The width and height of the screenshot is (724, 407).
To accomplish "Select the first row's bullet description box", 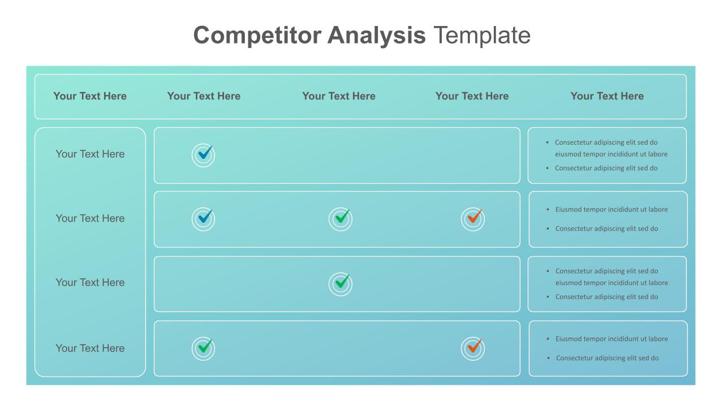I will 607,155.
